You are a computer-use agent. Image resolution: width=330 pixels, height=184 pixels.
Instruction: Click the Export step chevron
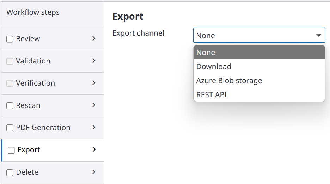[94, 149]
